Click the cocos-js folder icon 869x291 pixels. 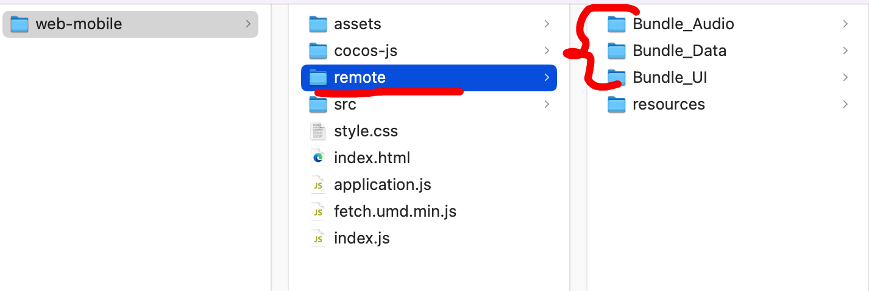click(x=318, y=51)
